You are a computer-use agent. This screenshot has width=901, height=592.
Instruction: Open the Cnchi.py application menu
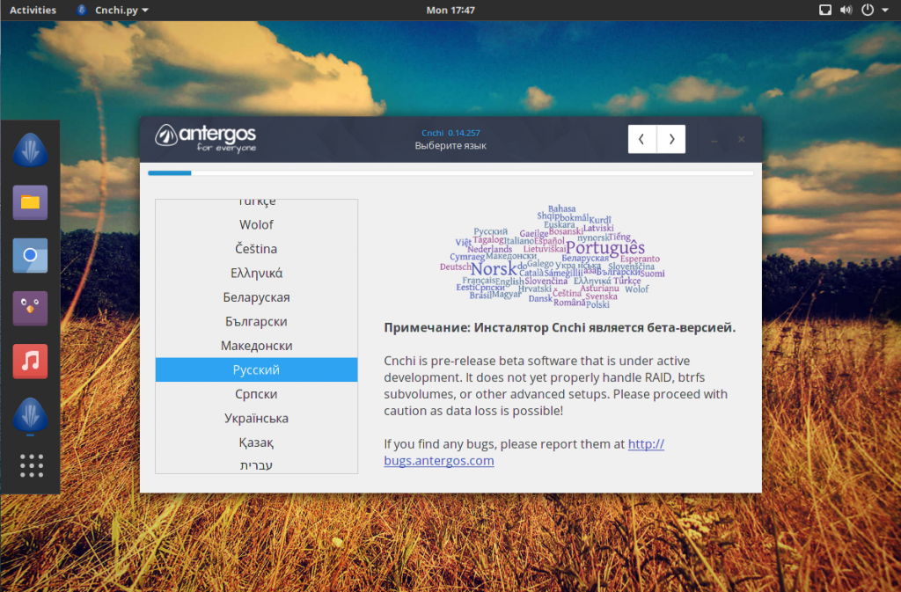click(x=113, y=10)
